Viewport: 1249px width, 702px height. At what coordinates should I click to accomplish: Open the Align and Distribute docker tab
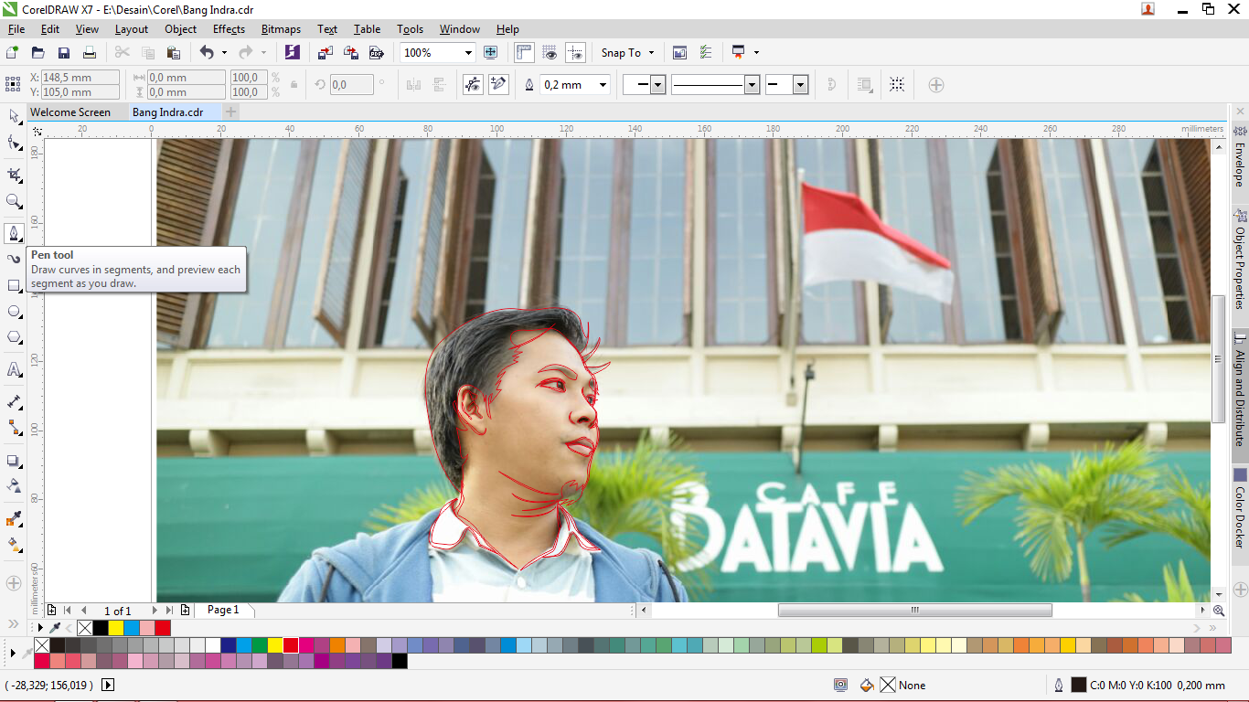(1240, 395)
